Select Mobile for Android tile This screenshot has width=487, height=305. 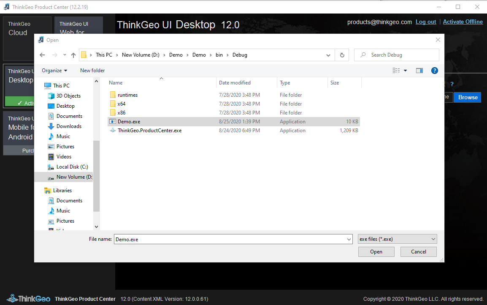coord(19,133)
